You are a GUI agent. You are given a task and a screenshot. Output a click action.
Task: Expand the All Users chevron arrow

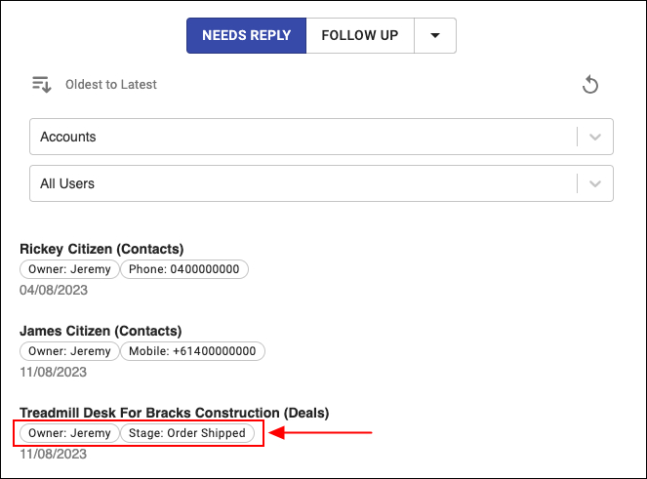[x=595, y=183]
